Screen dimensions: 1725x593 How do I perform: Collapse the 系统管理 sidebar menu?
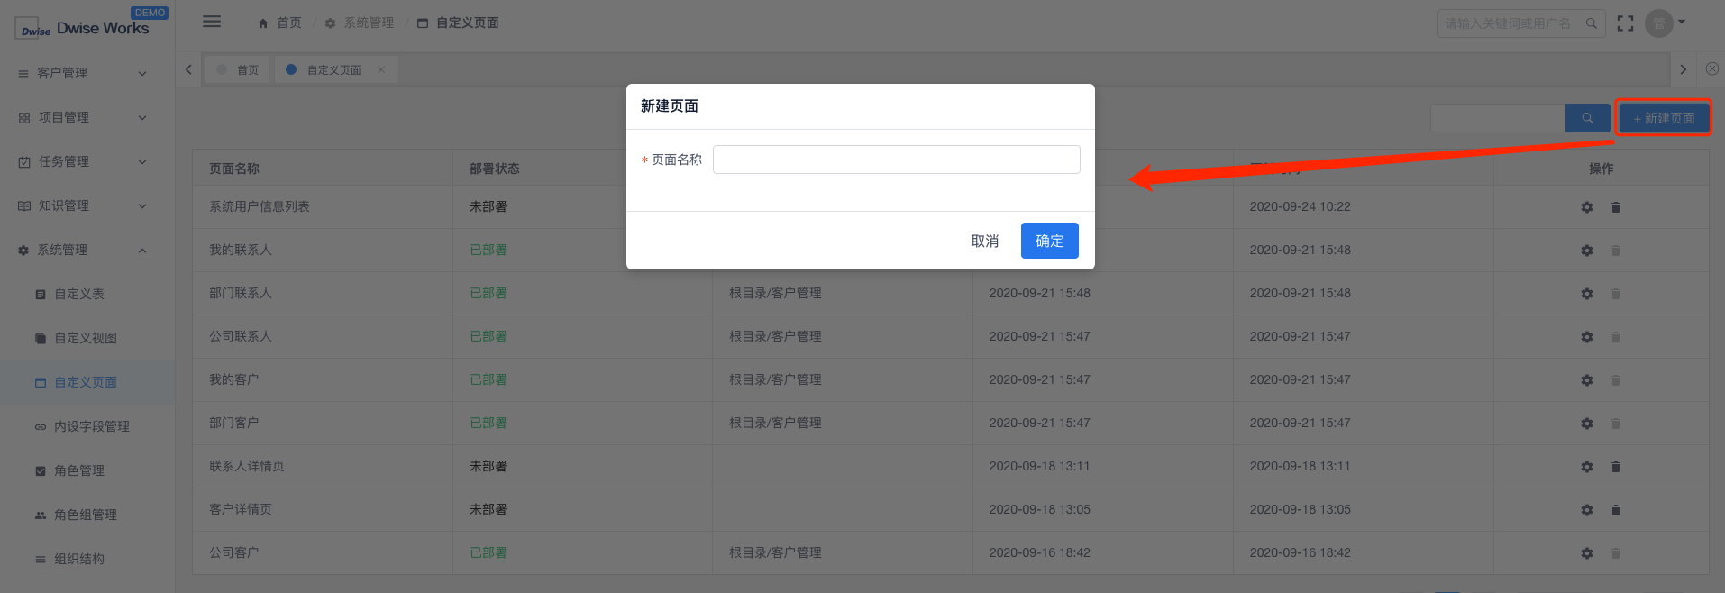[81, 250]
